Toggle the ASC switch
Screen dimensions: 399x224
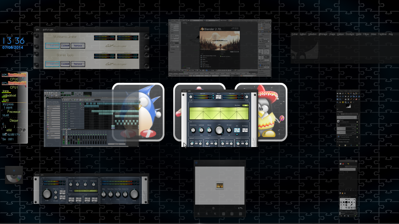[x=237, y=130]
